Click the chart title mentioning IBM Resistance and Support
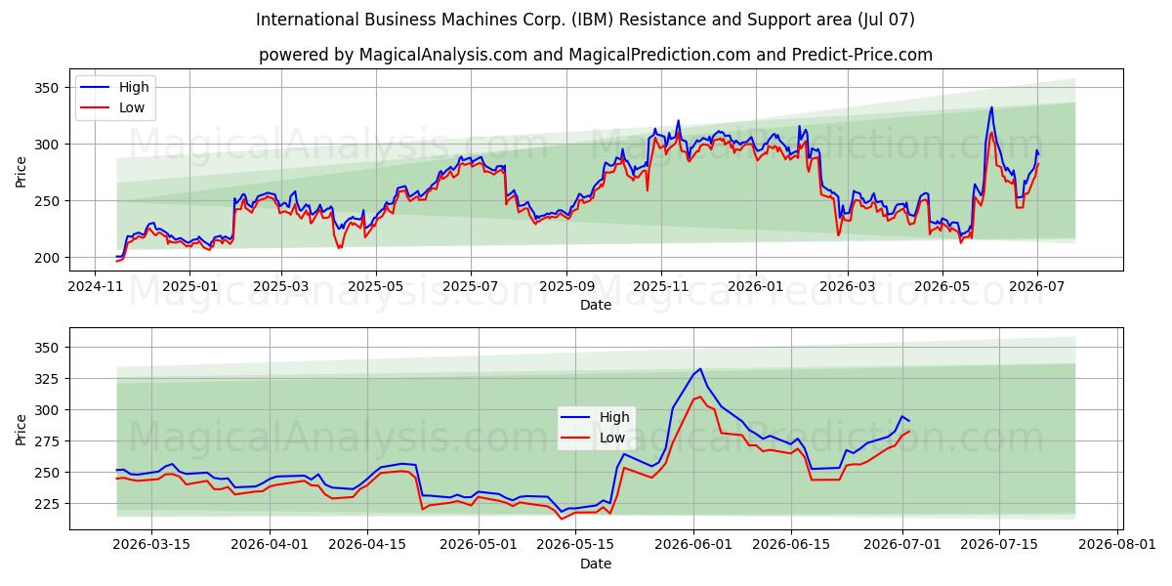 click(585, 20)
